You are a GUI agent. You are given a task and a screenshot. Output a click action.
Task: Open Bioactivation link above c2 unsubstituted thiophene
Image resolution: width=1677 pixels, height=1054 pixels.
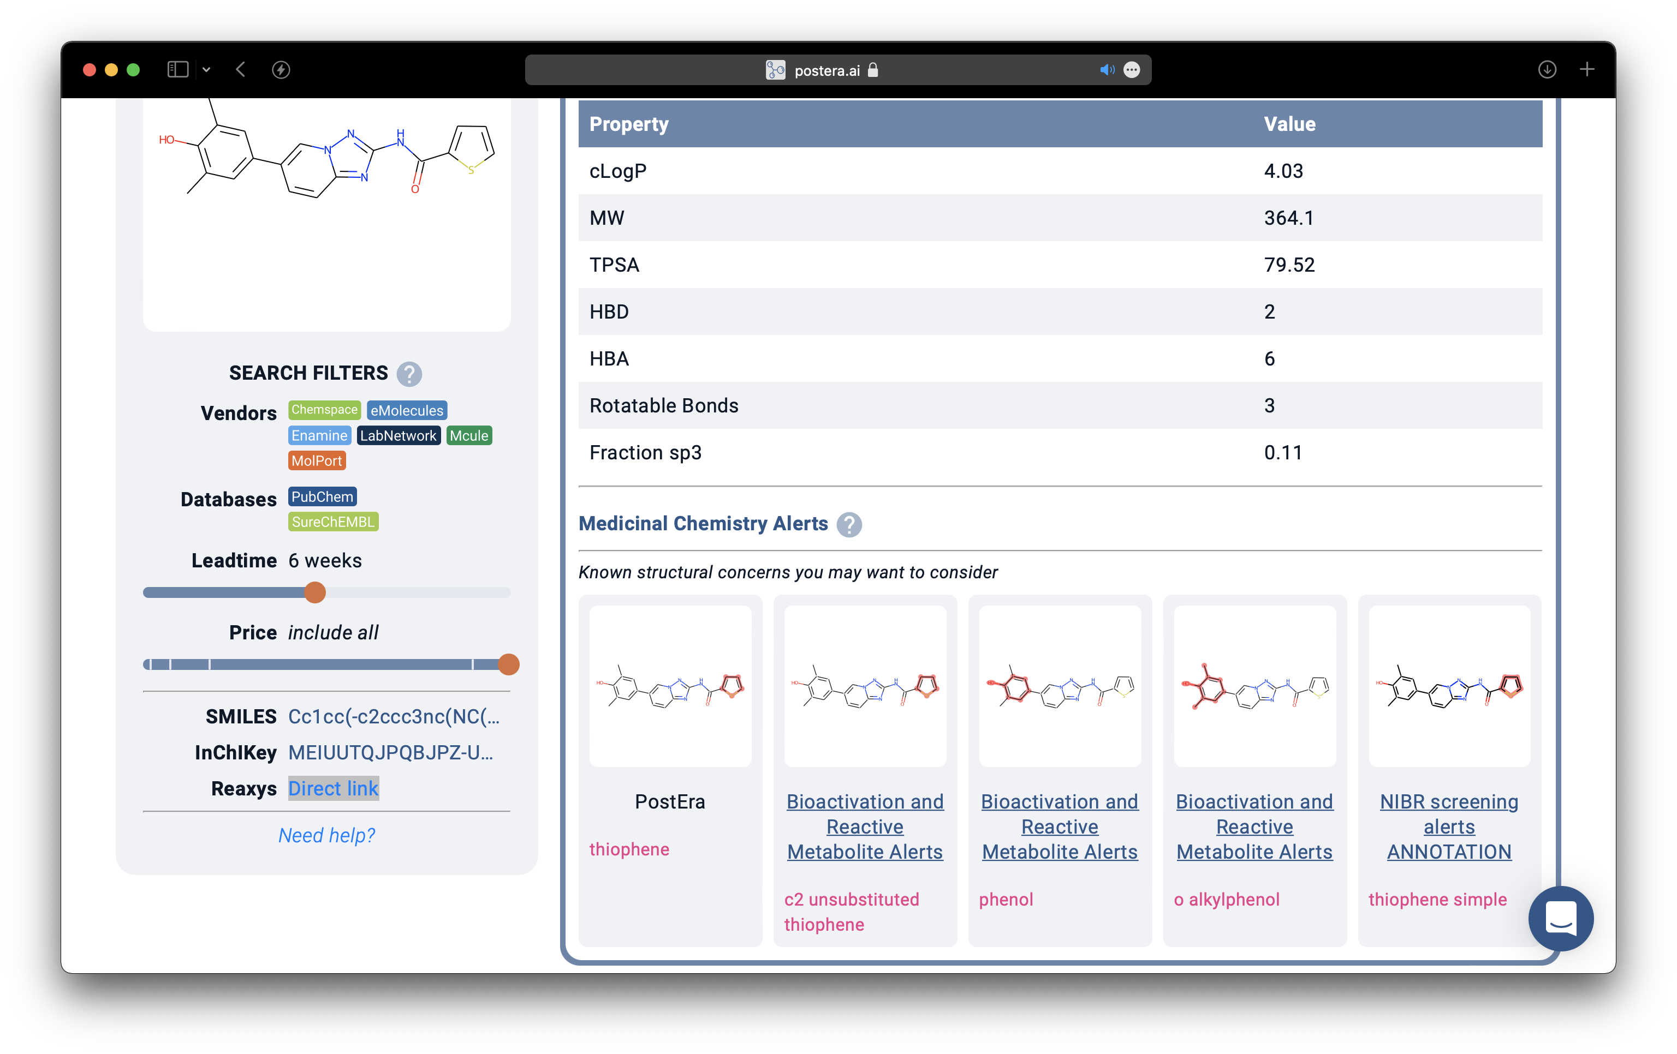865,827
